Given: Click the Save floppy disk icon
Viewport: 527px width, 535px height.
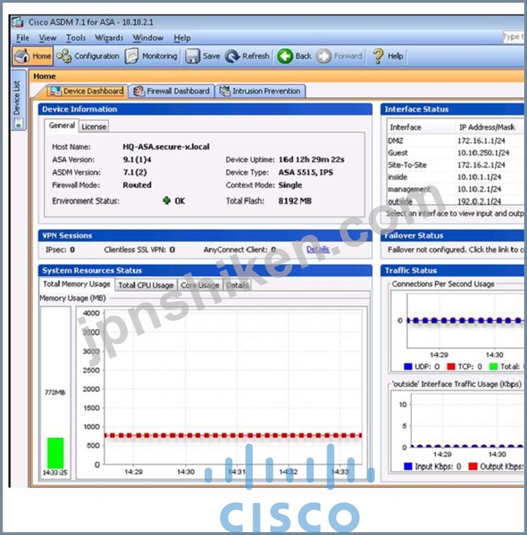Looking at the screenshot, I should click(x=192, y=56).
